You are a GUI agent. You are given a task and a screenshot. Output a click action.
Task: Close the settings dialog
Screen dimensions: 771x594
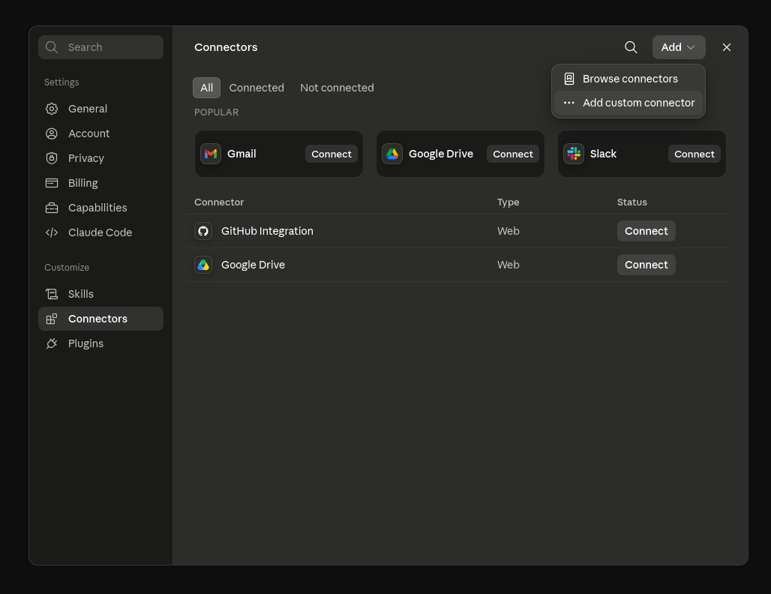click(x=726, y=47)
